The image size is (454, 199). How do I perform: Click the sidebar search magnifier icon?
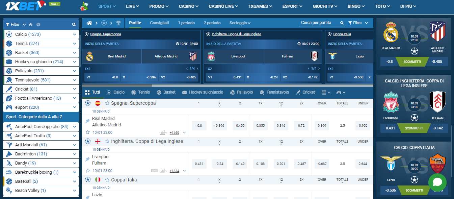(74, 25)
